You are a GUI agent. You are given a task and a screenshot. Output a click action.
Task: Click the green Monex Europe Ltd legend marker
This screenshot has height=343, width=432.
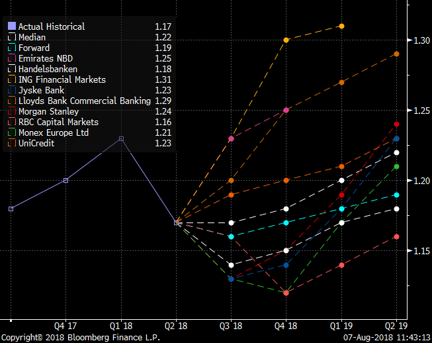[x=12, y=132]
